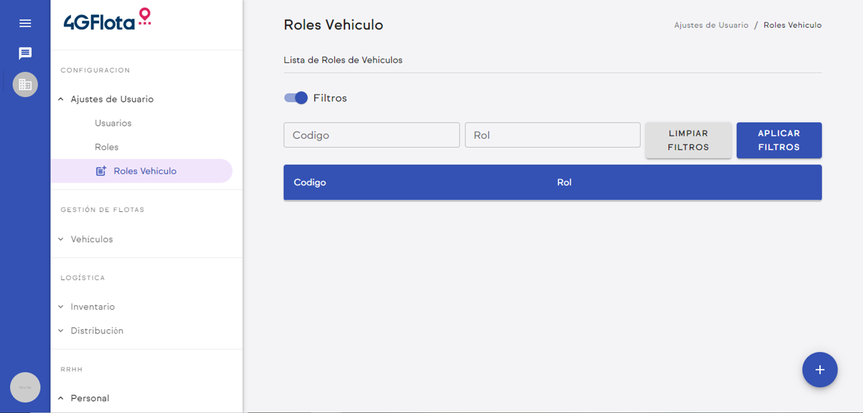
Task: Click the 4GFlota logo
Action: 107,20
